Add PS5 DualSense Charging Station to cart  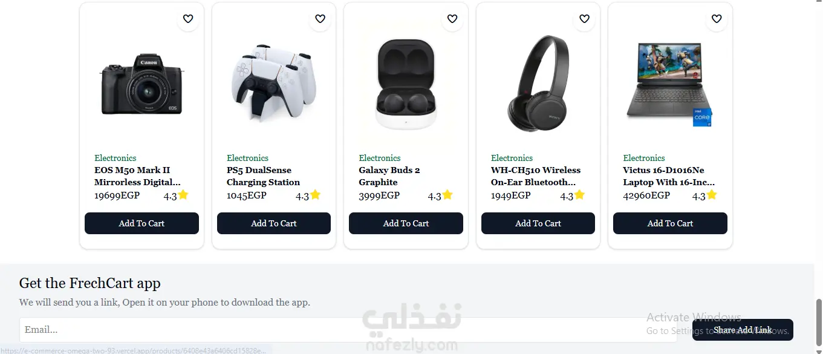coord(274,223)
